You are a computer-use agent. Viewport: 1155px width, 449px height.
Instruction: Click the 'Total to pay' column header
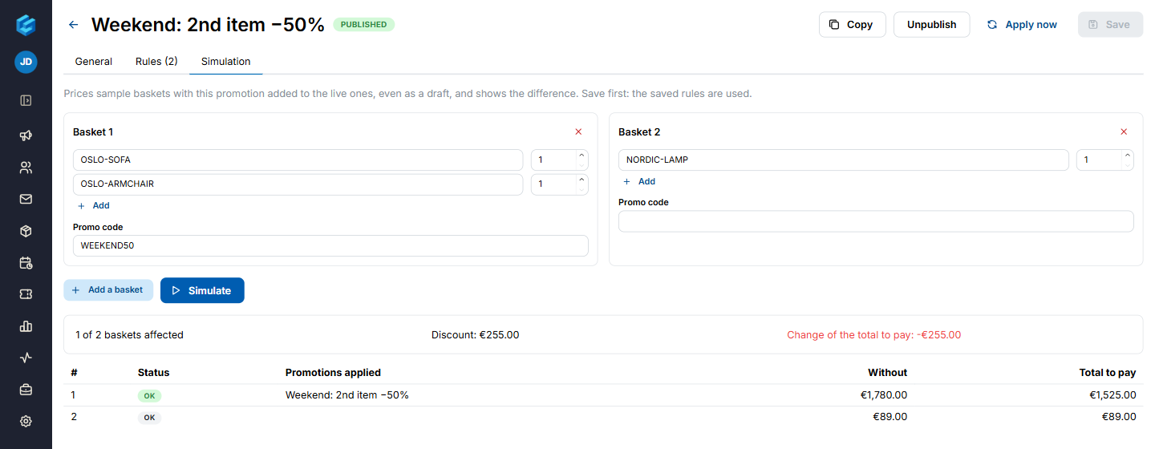click(x=1108, y=372)
